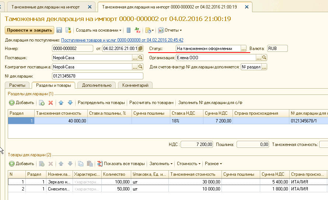The height and width of the screenshot is (200, 328).
Task: Click move down arrow in Товары декларации
Action: point(70,164)
